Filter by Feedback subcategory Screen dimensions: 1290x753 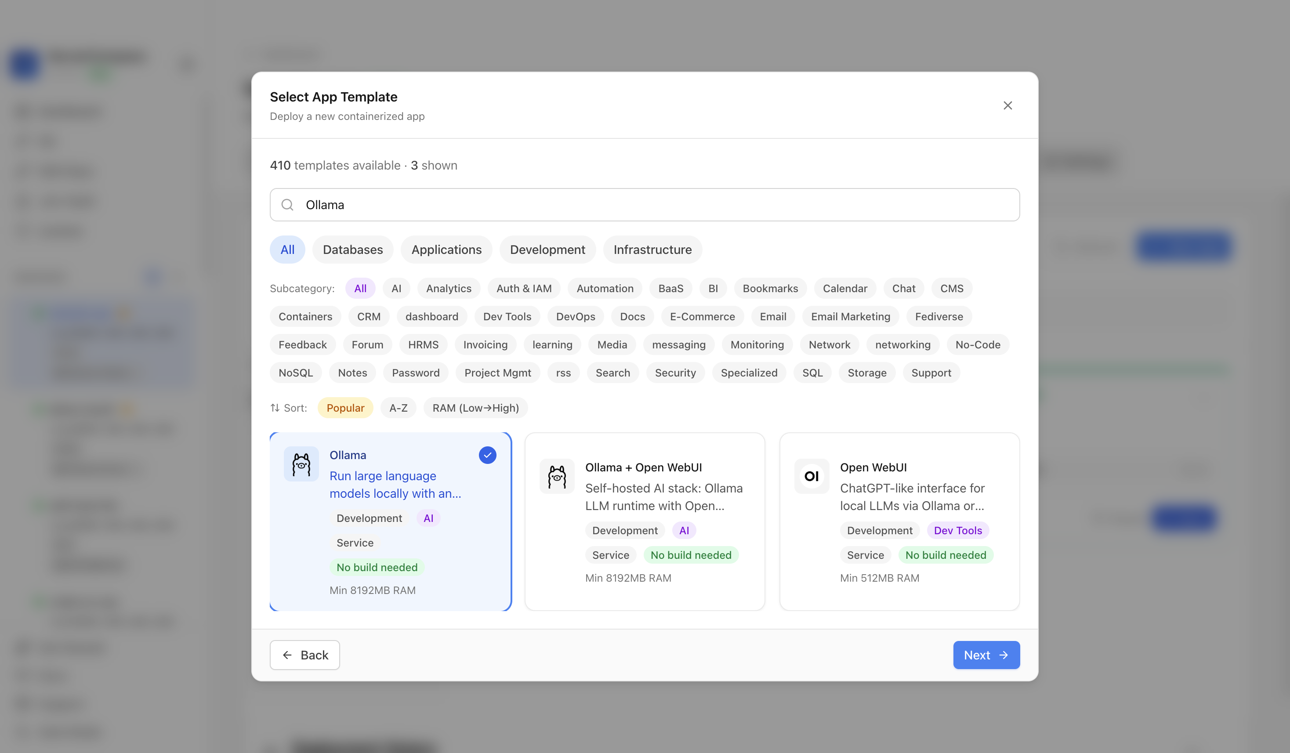(x=303, y=345)
